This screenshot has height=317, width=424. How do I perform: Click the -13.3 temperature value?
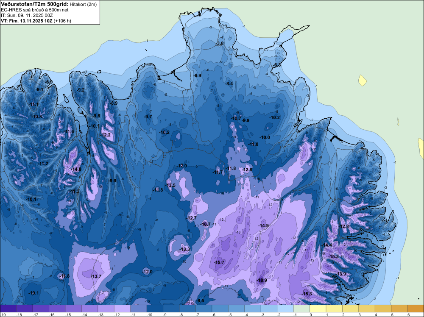(x=185, y=249)
